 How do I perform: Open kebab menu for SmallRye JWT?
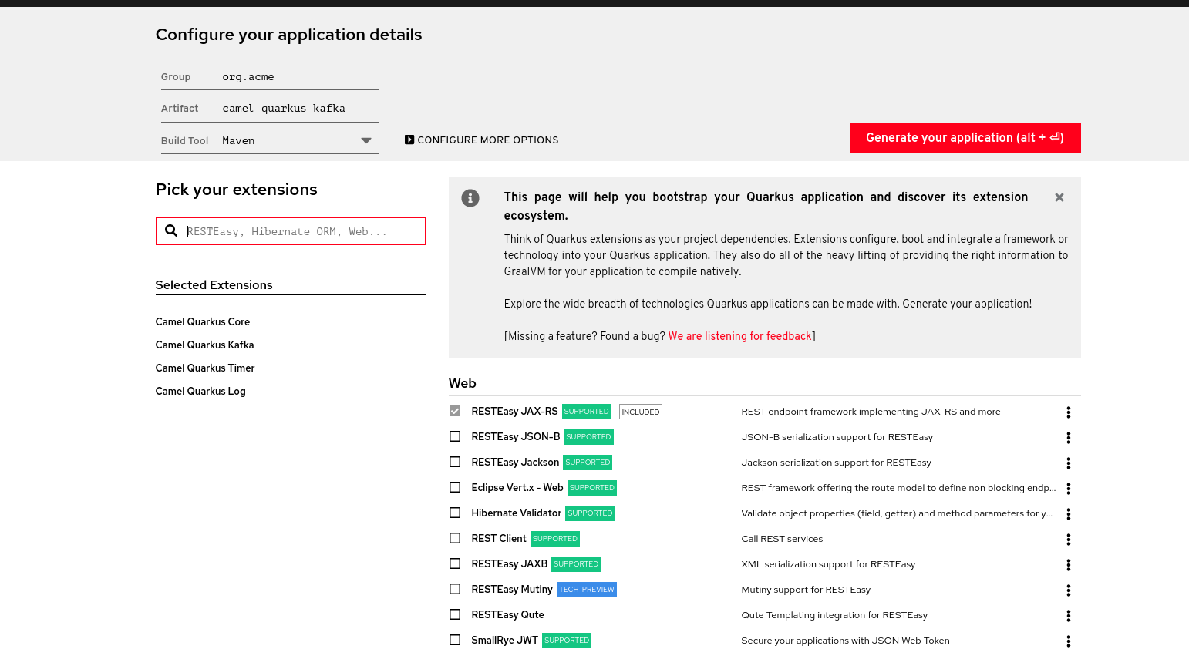[1068, 641]
